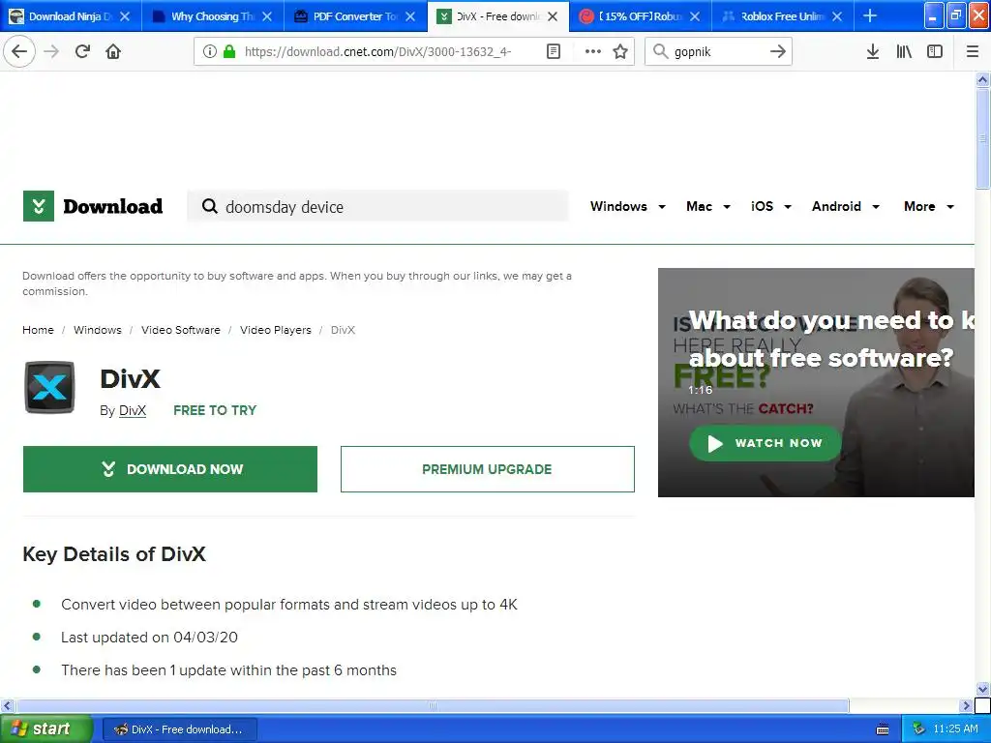Click the magnifier icon in Firefox search box

pos(660,51)
